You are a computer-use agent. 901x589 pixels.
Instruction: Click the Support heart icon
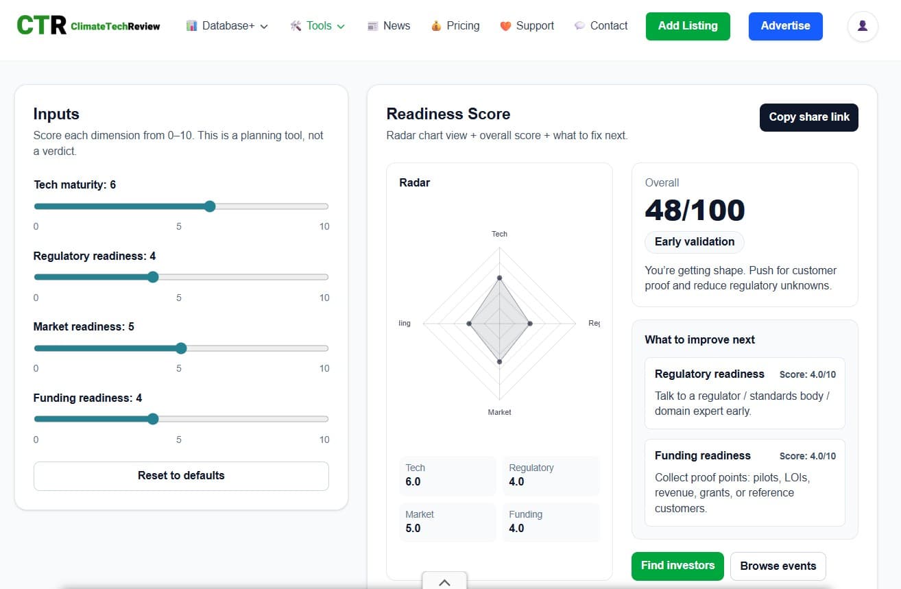[505, 26]
